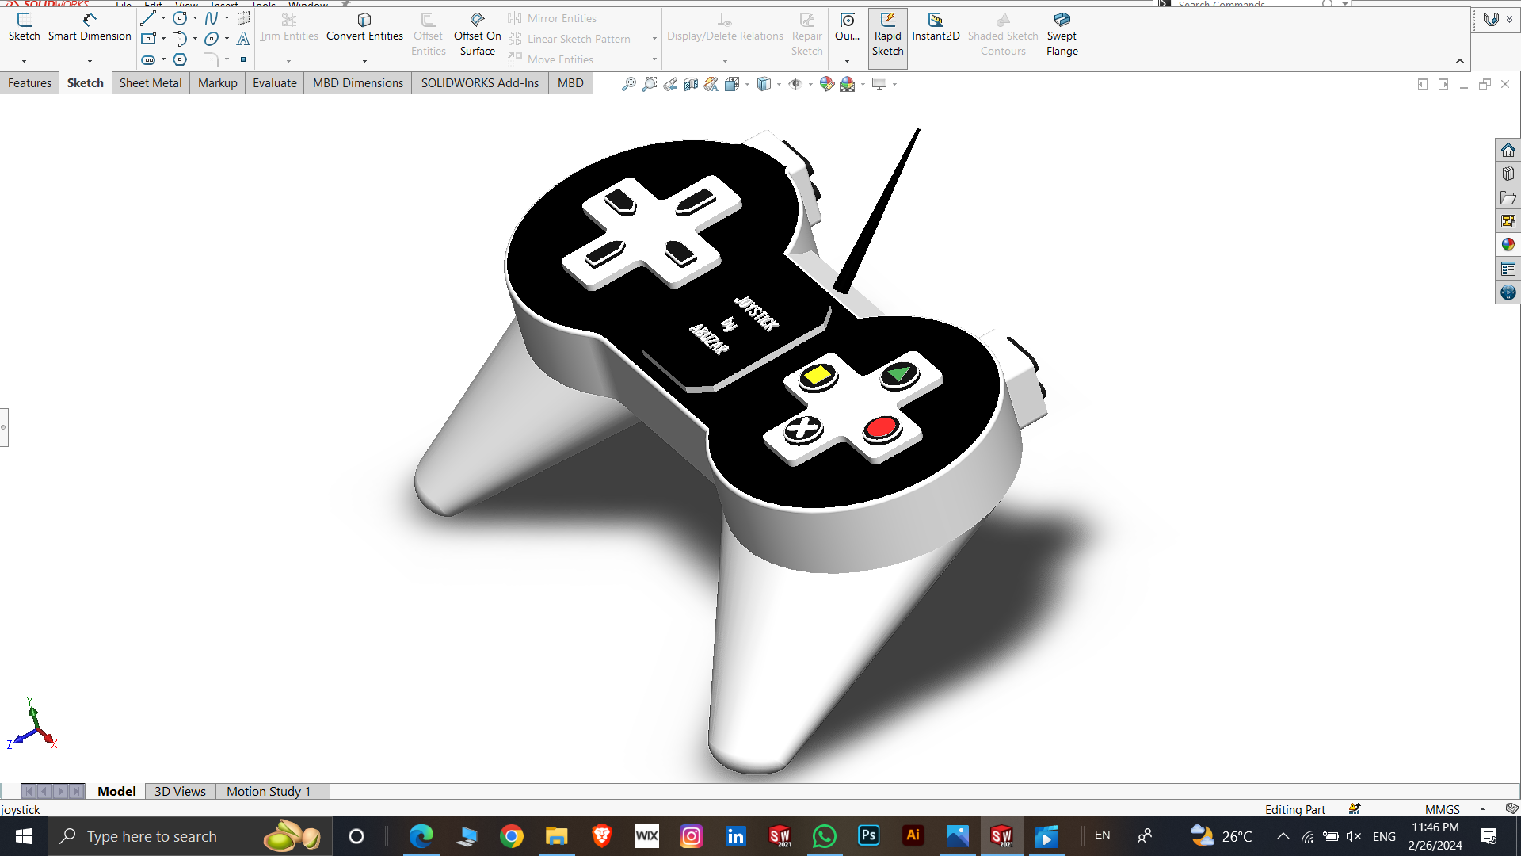Image resolution: width=1521 pixels, height=856 pixels.
Task: Click the Convert Entities tool
Action: 364,27
